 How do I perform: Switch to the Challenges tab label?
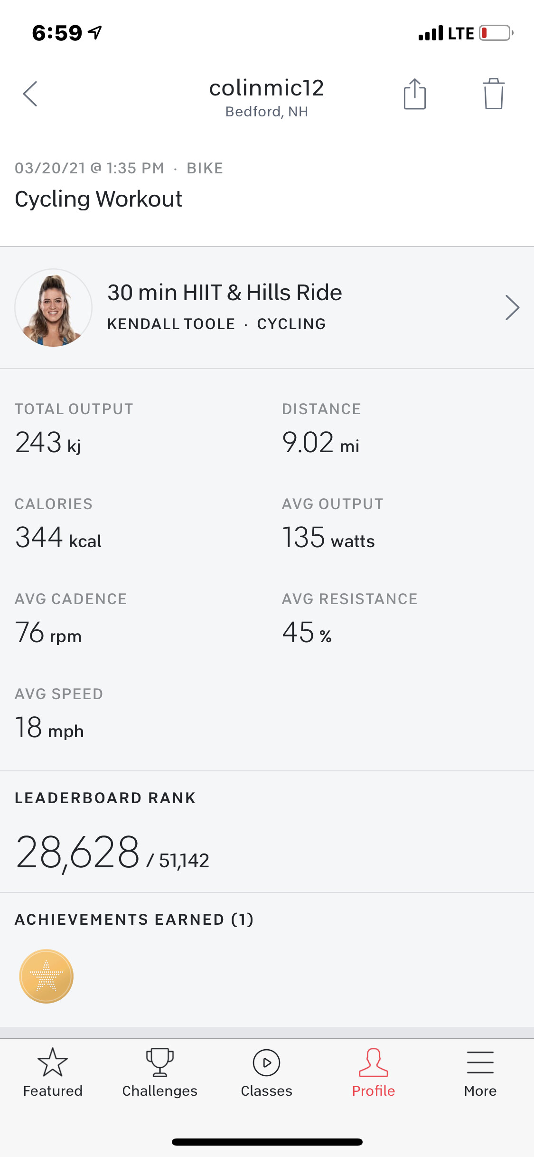click(x=160, y=1091)
